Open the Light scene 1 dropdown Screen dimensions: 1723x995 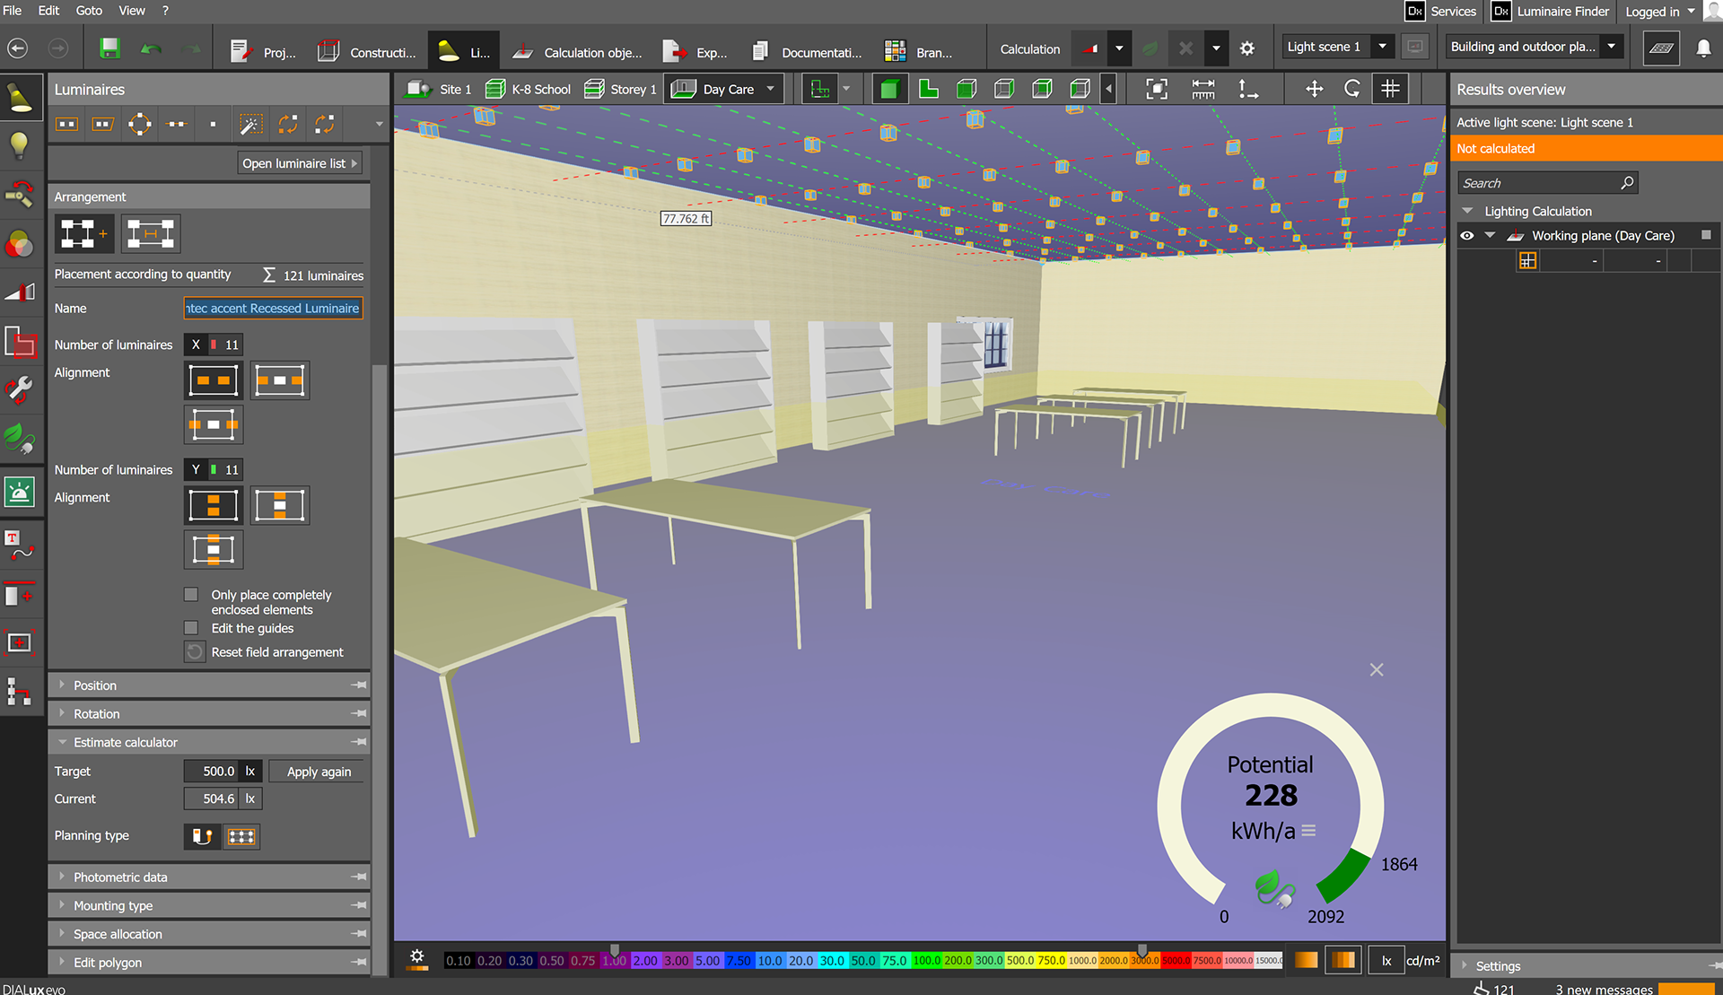[x=1382, y=47]
